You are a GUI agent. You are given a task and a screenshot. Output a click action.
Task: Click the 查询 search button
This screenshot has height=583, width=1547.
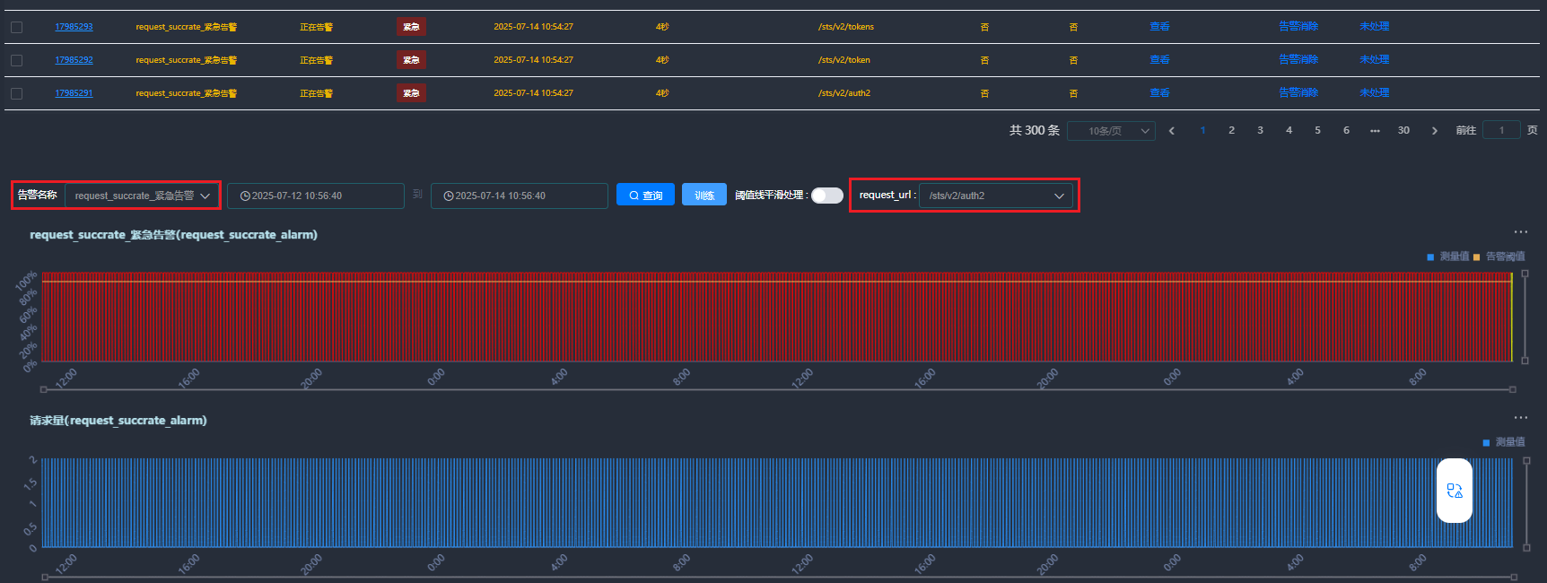[645, 196]
